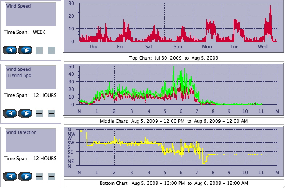
Task: Click the top chart's right arrow button
Action: pyautogui.click(x=25, y=50)
